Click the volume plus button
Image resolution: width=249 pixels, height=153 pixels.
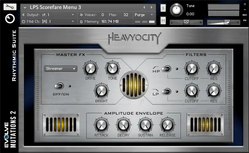pyautogui.click(x=238, y=22)
